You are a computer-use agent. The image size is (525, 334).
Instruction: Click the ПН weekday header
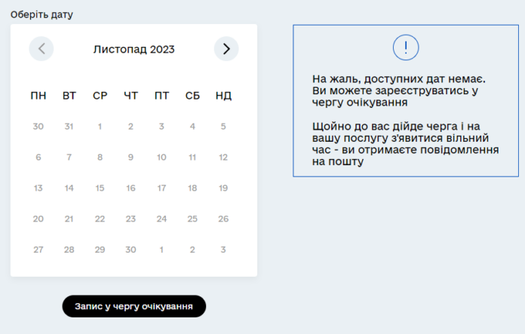click(x=38, y=96)
